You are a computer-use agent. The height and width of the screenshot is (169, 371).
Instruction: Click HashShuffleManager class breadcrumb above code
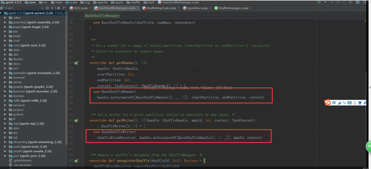tap(102, 16)
